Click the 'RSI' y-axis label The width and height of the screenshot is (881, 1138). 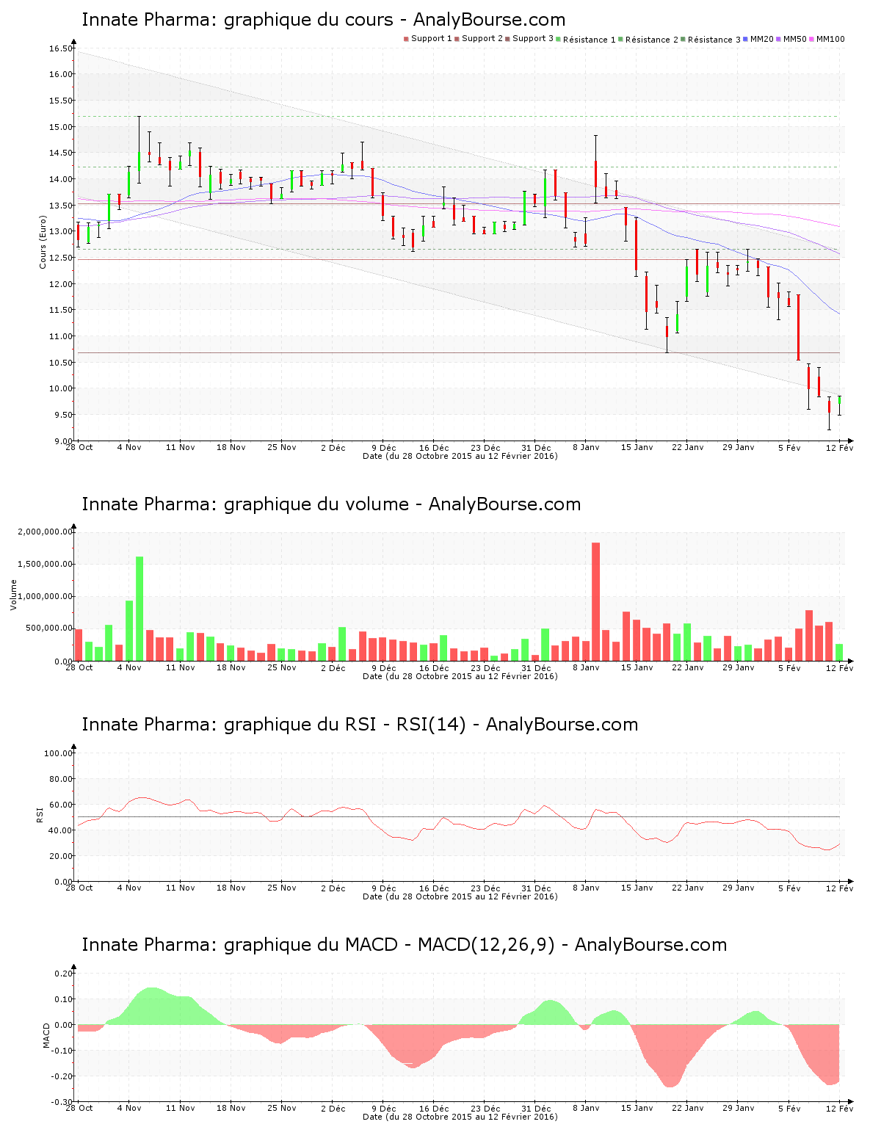click(40, 815)
